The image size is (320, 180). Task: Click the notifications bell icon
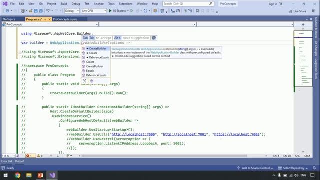(x=314, y=168)
